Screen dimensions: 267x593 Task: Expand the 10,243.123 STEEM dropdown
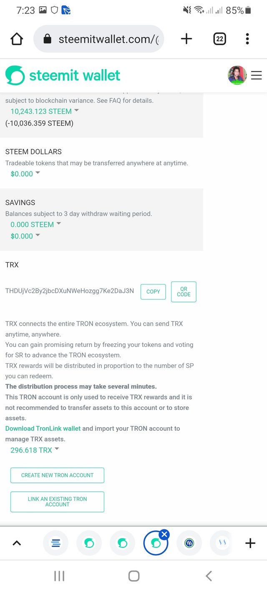pos(45,111)
